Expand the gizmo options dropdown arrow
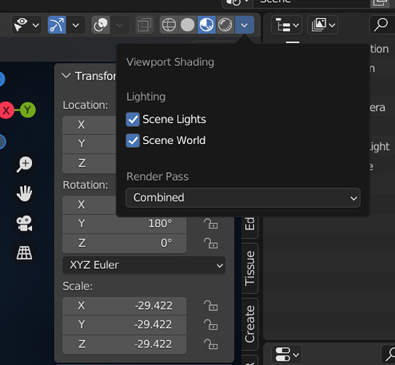This screenshot has height=365, width=395. tap(76, 25)
